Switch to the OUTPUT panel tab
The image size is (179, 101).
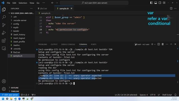point(54,44)
